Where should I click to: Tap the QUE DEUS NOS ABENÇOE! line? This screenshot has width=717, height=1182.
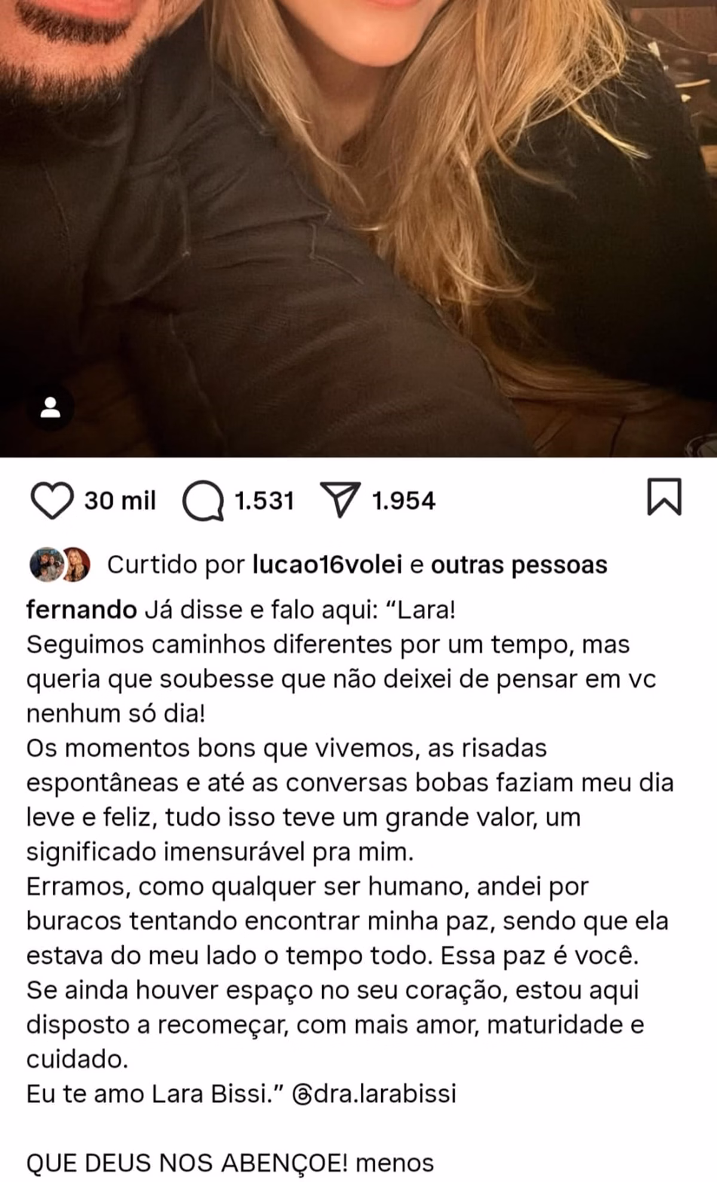(x=187, y=1163)
